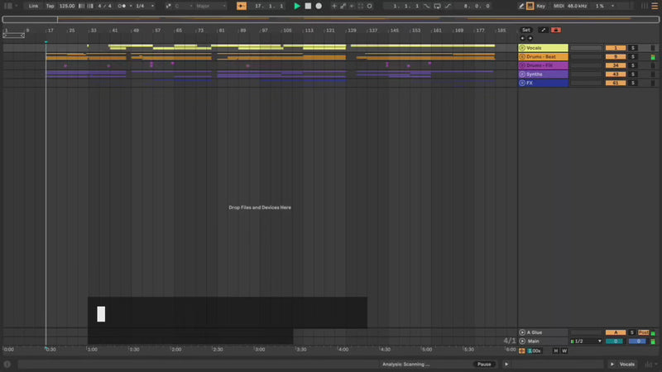Open the Main output 1/2 dropdown
Image resolution: width=662 pixels, height=372 pixels.
(588, 341)
